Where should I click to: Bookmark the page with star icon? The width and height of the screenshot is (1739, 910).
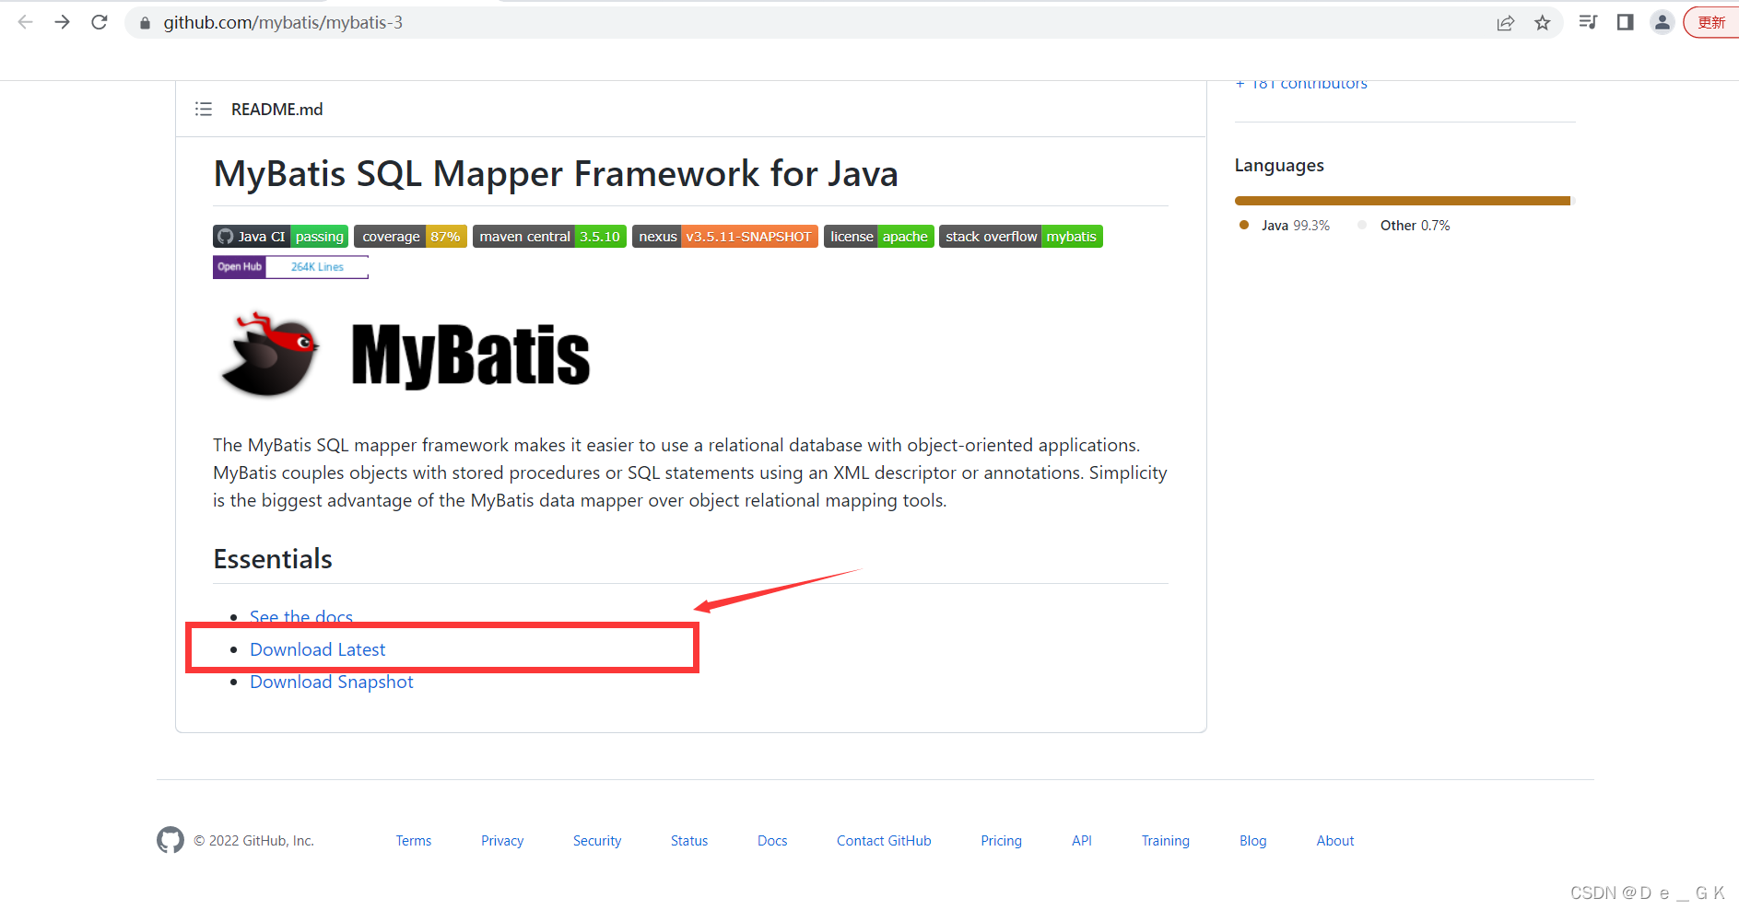point(1543,23)
